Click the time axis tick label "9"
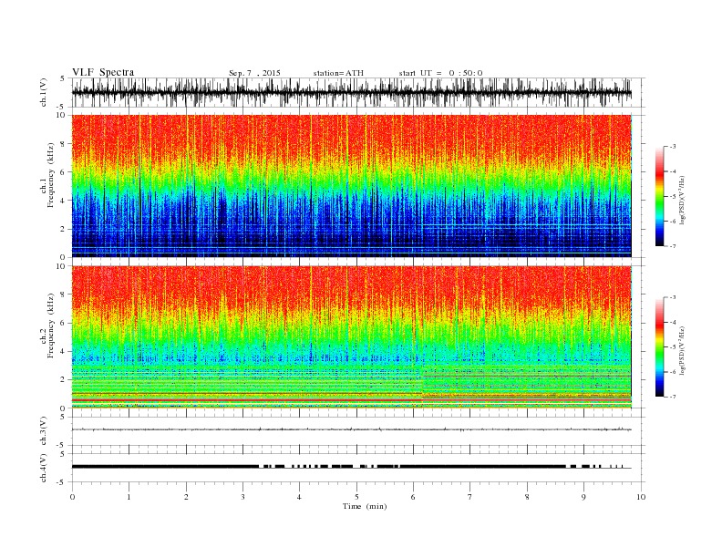The height and width of the screenshot is (558, 722). [x=583, y=497]
